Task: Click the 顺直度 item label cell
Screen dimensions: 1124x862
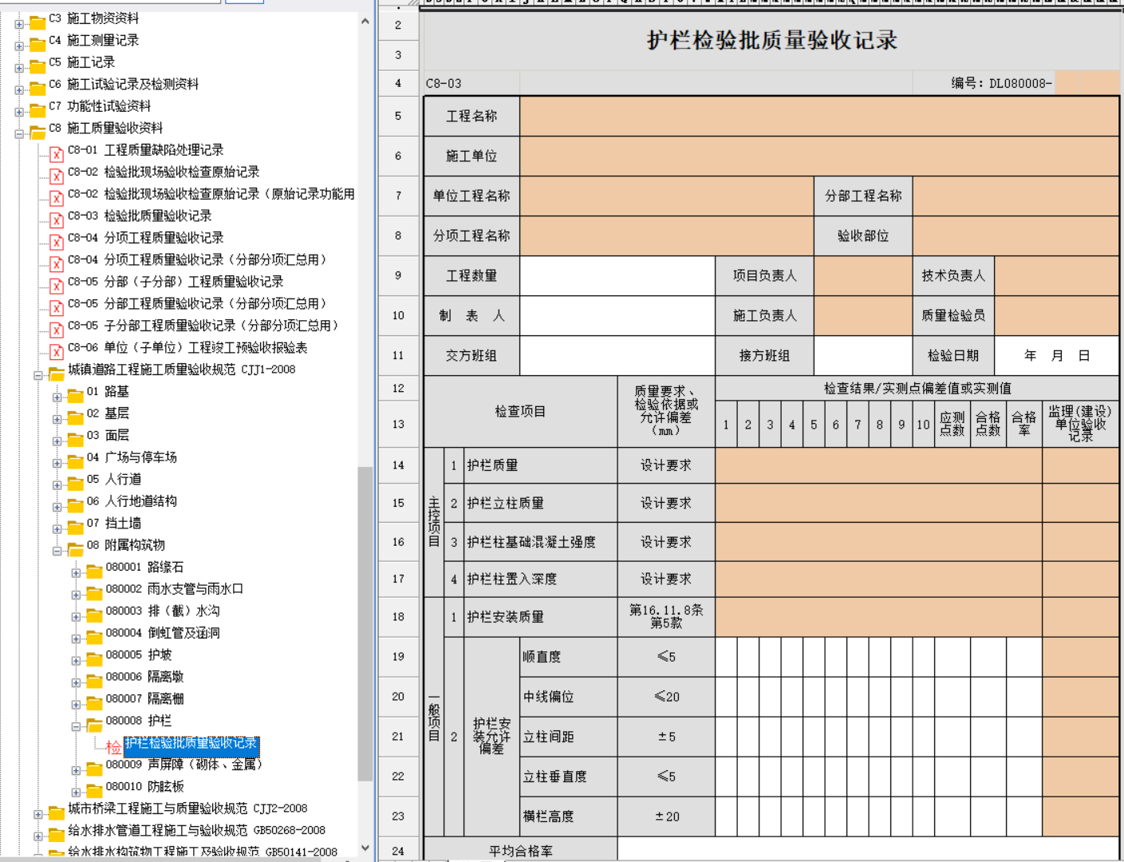Action: tap(569, 657)
